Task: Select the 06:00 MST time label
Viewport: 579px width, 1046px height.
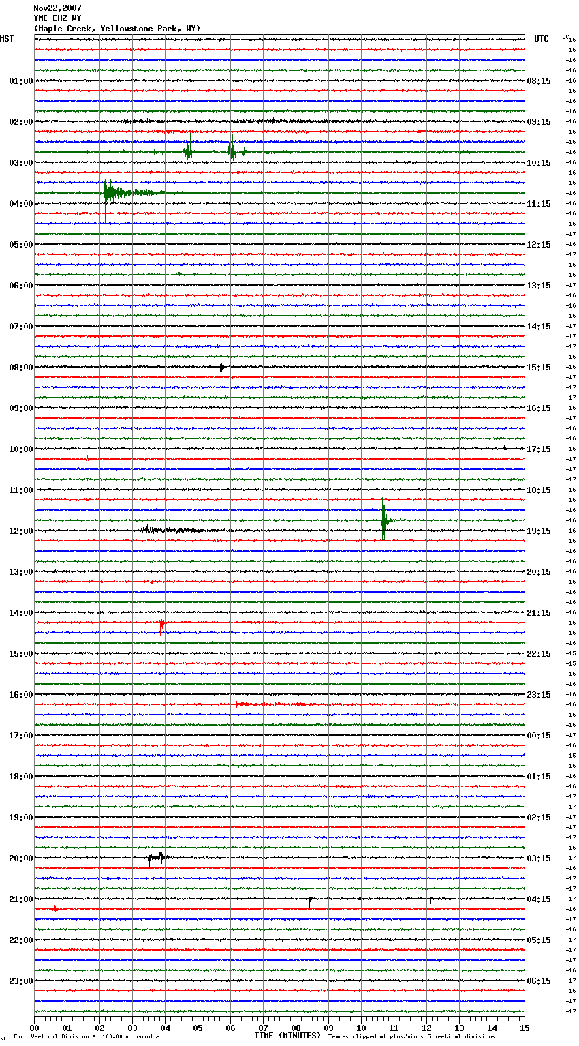Action: 21,286
